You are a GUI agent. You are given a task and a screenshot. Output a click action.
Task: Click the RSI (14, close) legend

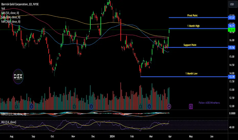tap(9, 122)
